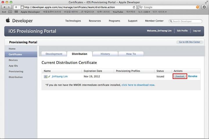Switch to the Development tab
This screenshot has height=139, width=209.
point(54,54)
